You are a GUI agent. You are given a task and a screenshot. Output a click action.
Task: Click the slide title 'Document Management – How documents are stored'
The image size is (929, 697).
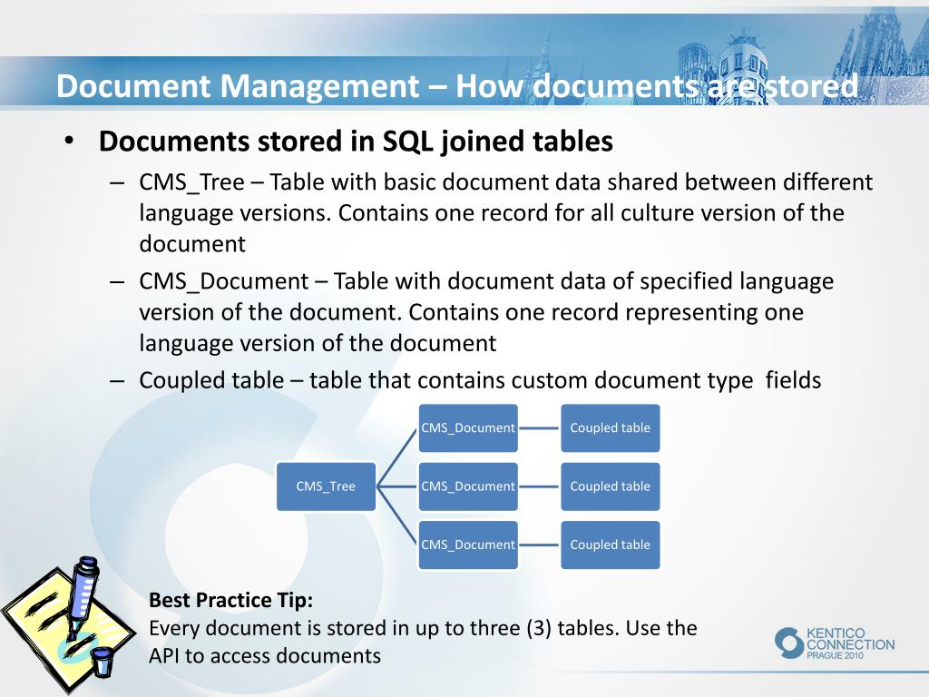tap(457, 86)
